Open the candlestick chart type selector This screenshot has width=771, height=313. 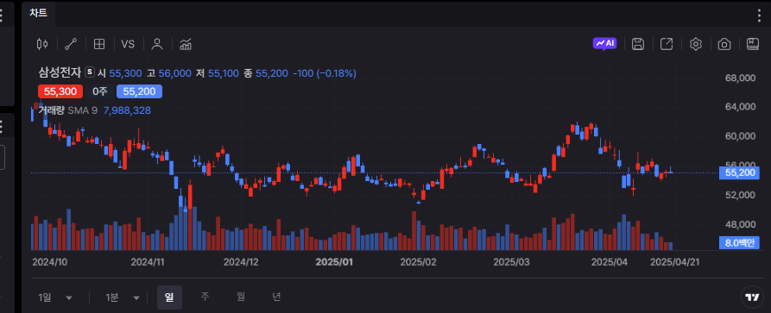tap(42, 44)
